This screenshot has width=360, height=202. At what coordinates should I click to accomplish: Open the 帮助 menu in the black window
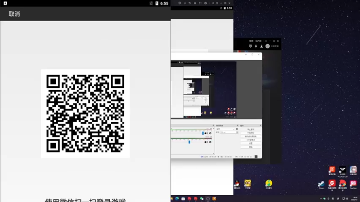251,41
